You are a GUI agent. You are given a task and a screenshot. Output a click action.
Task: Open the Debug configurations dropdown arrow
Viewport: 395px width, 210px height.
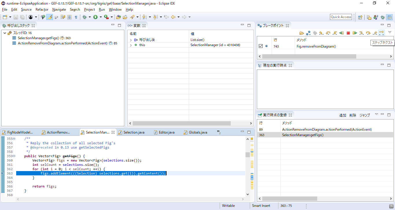point(90,17)
